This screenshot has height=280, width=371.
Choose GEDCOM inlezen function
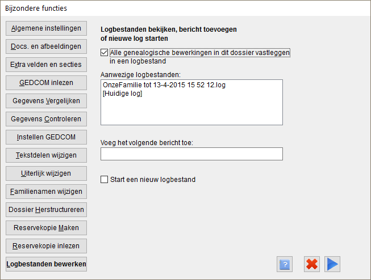(x=46, y=83)
